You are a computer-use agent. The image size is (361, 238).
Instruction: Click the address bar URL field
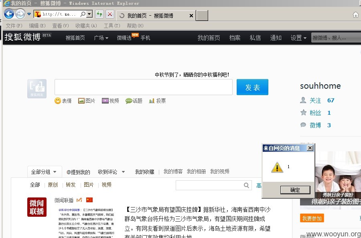tap(60, 14)
